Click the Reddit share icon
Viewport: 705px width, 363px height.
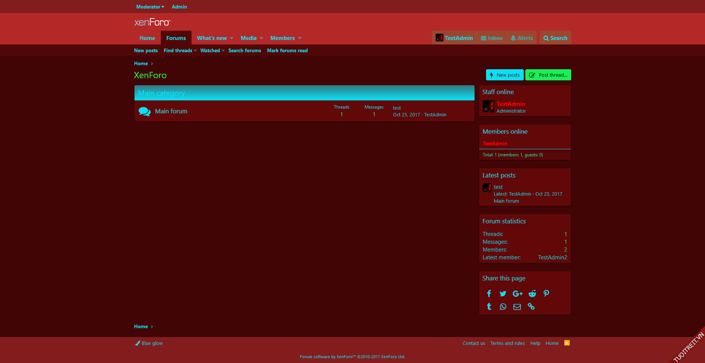pyautogui.click(x=532, y=294)
